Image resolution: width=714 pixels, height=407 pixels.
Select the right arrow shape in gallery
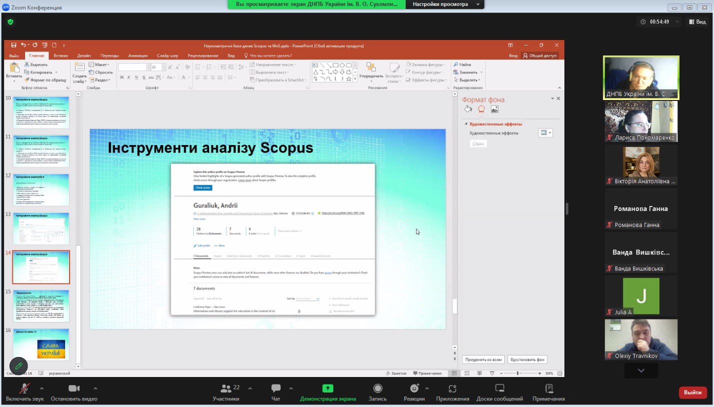[x=335, y=71]
